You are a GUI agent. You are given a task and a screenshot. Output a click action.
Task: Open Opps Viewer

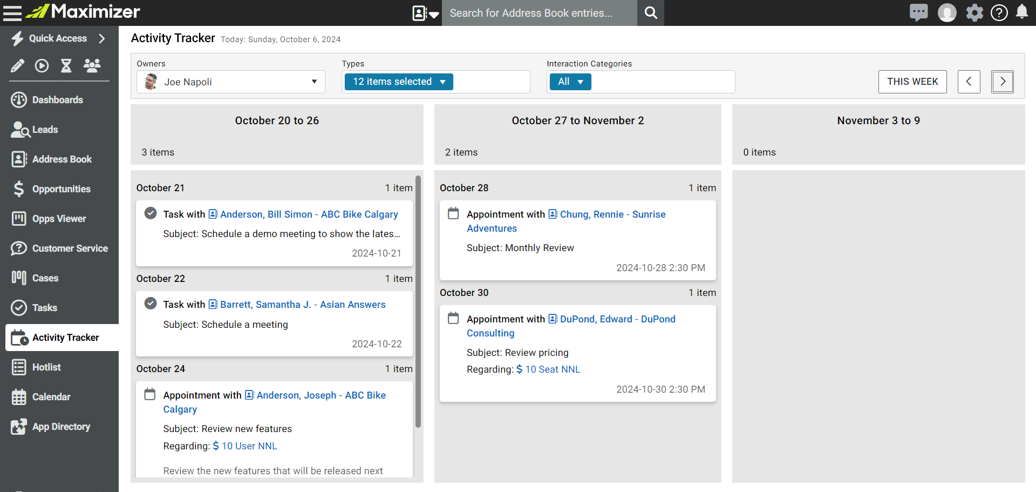pos(59,219)
